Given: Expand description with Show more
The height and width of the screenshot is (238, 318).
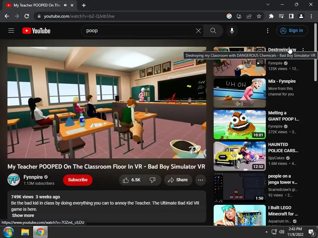Looking at the screenshot, I should 23,215.
